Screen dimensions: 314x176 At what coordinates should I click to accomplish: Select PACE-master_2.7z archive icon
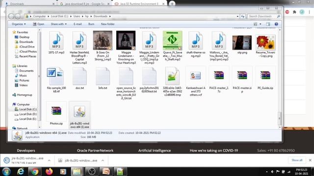tap(219, 75)
